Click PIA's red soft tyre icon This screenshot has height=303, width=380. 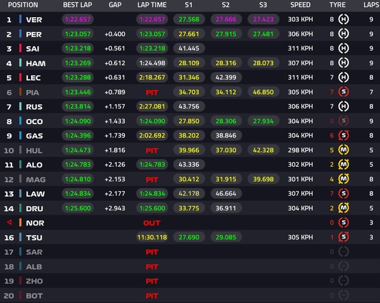point(343,92)
